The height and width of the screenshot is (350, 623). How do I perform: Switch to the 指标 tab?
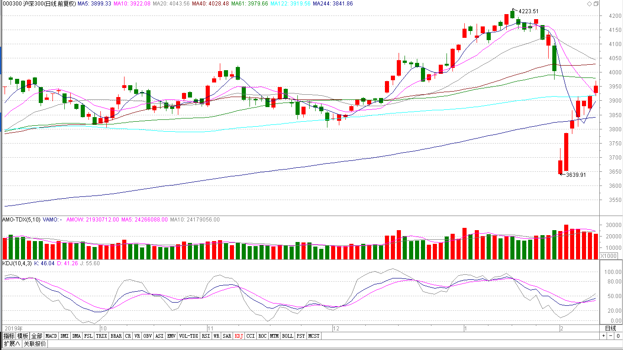click(9, 336)
